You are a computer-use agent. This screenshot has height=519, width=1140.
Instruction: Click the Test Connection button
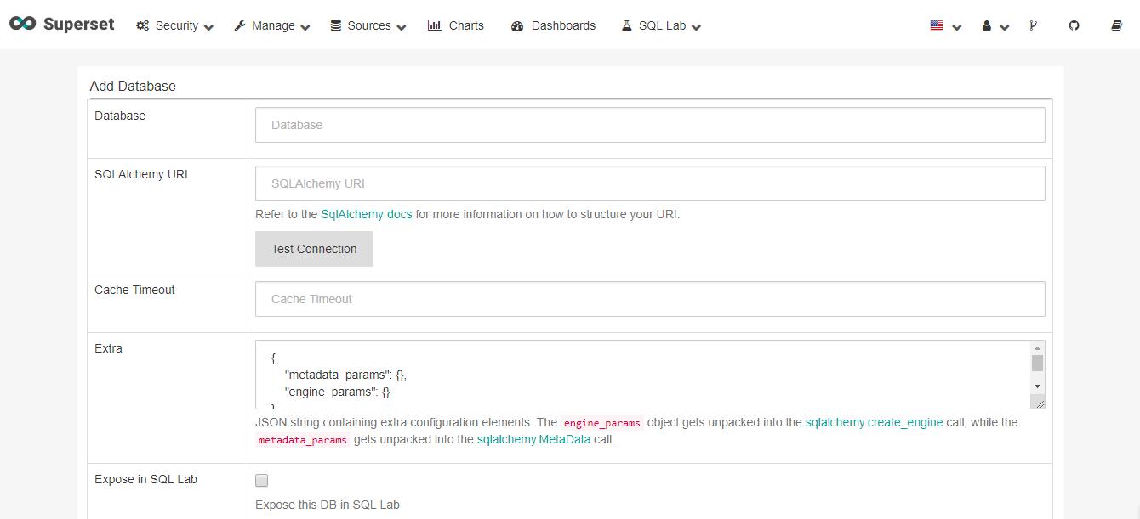314,249
